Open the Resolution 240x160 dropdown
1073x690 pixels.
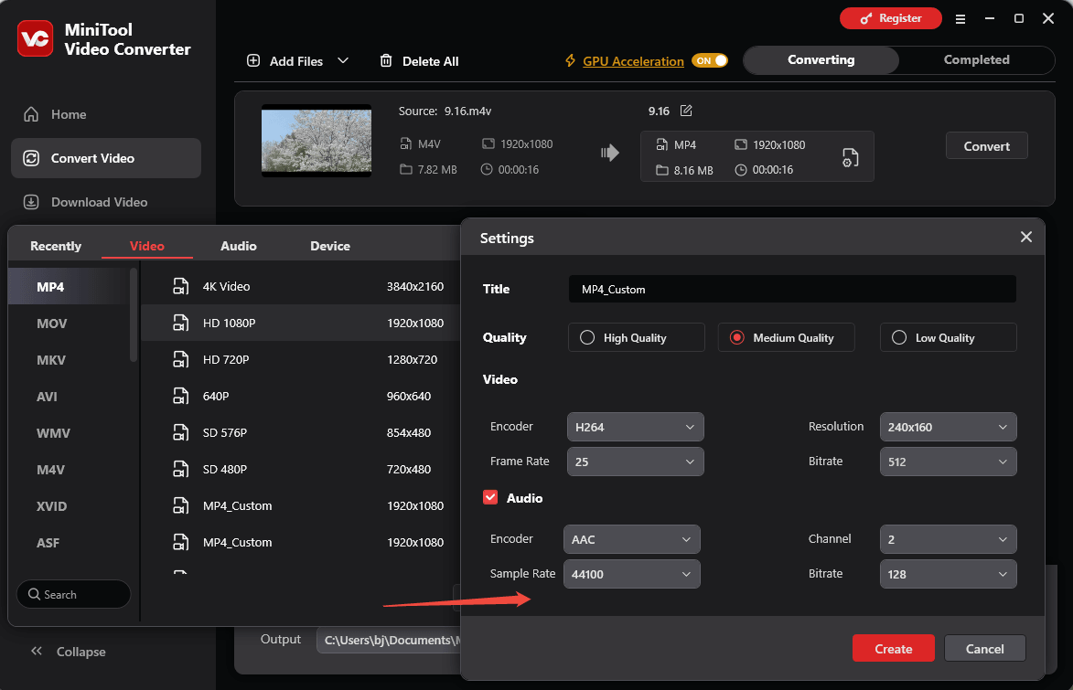(948, 427)
